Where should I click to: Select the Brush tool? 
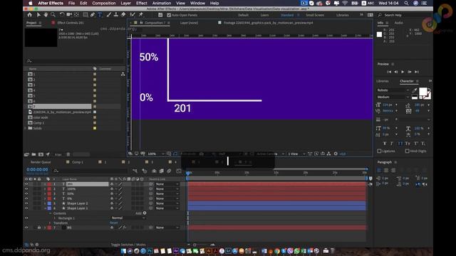pos(108,14)
